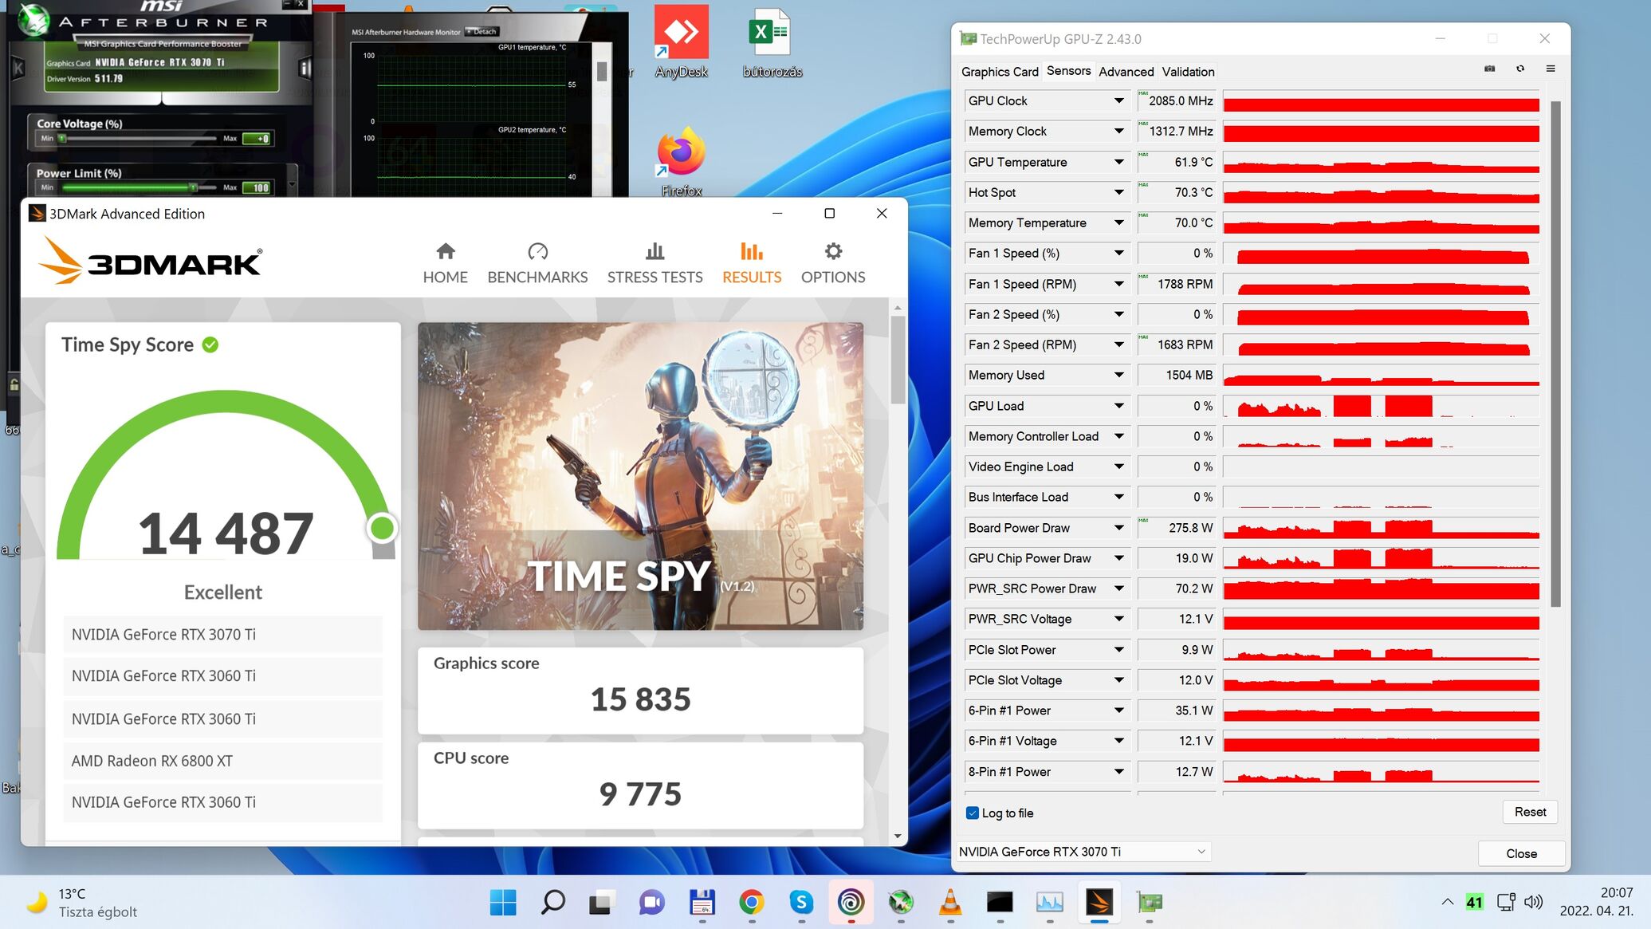Screen dimensions: 1651x929
Task: Click the Reset button in GPU-Z
Action: (x=1529, y=812)
